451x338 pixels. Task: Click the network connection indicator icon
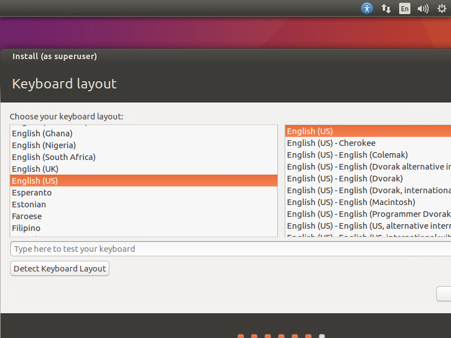[x=386, y=8]
